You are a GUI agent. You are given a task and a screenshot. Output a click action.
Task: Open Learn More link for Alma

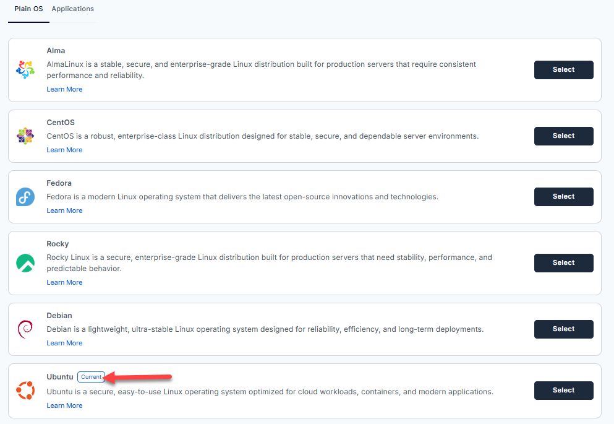point(64,89)
